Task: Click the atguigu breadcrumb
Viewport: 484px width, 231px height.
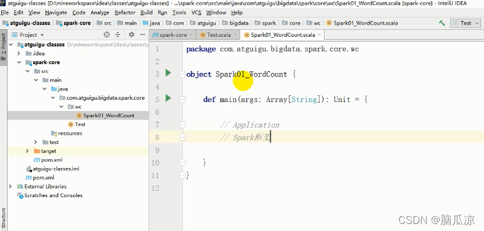Action: coord(203,23)
